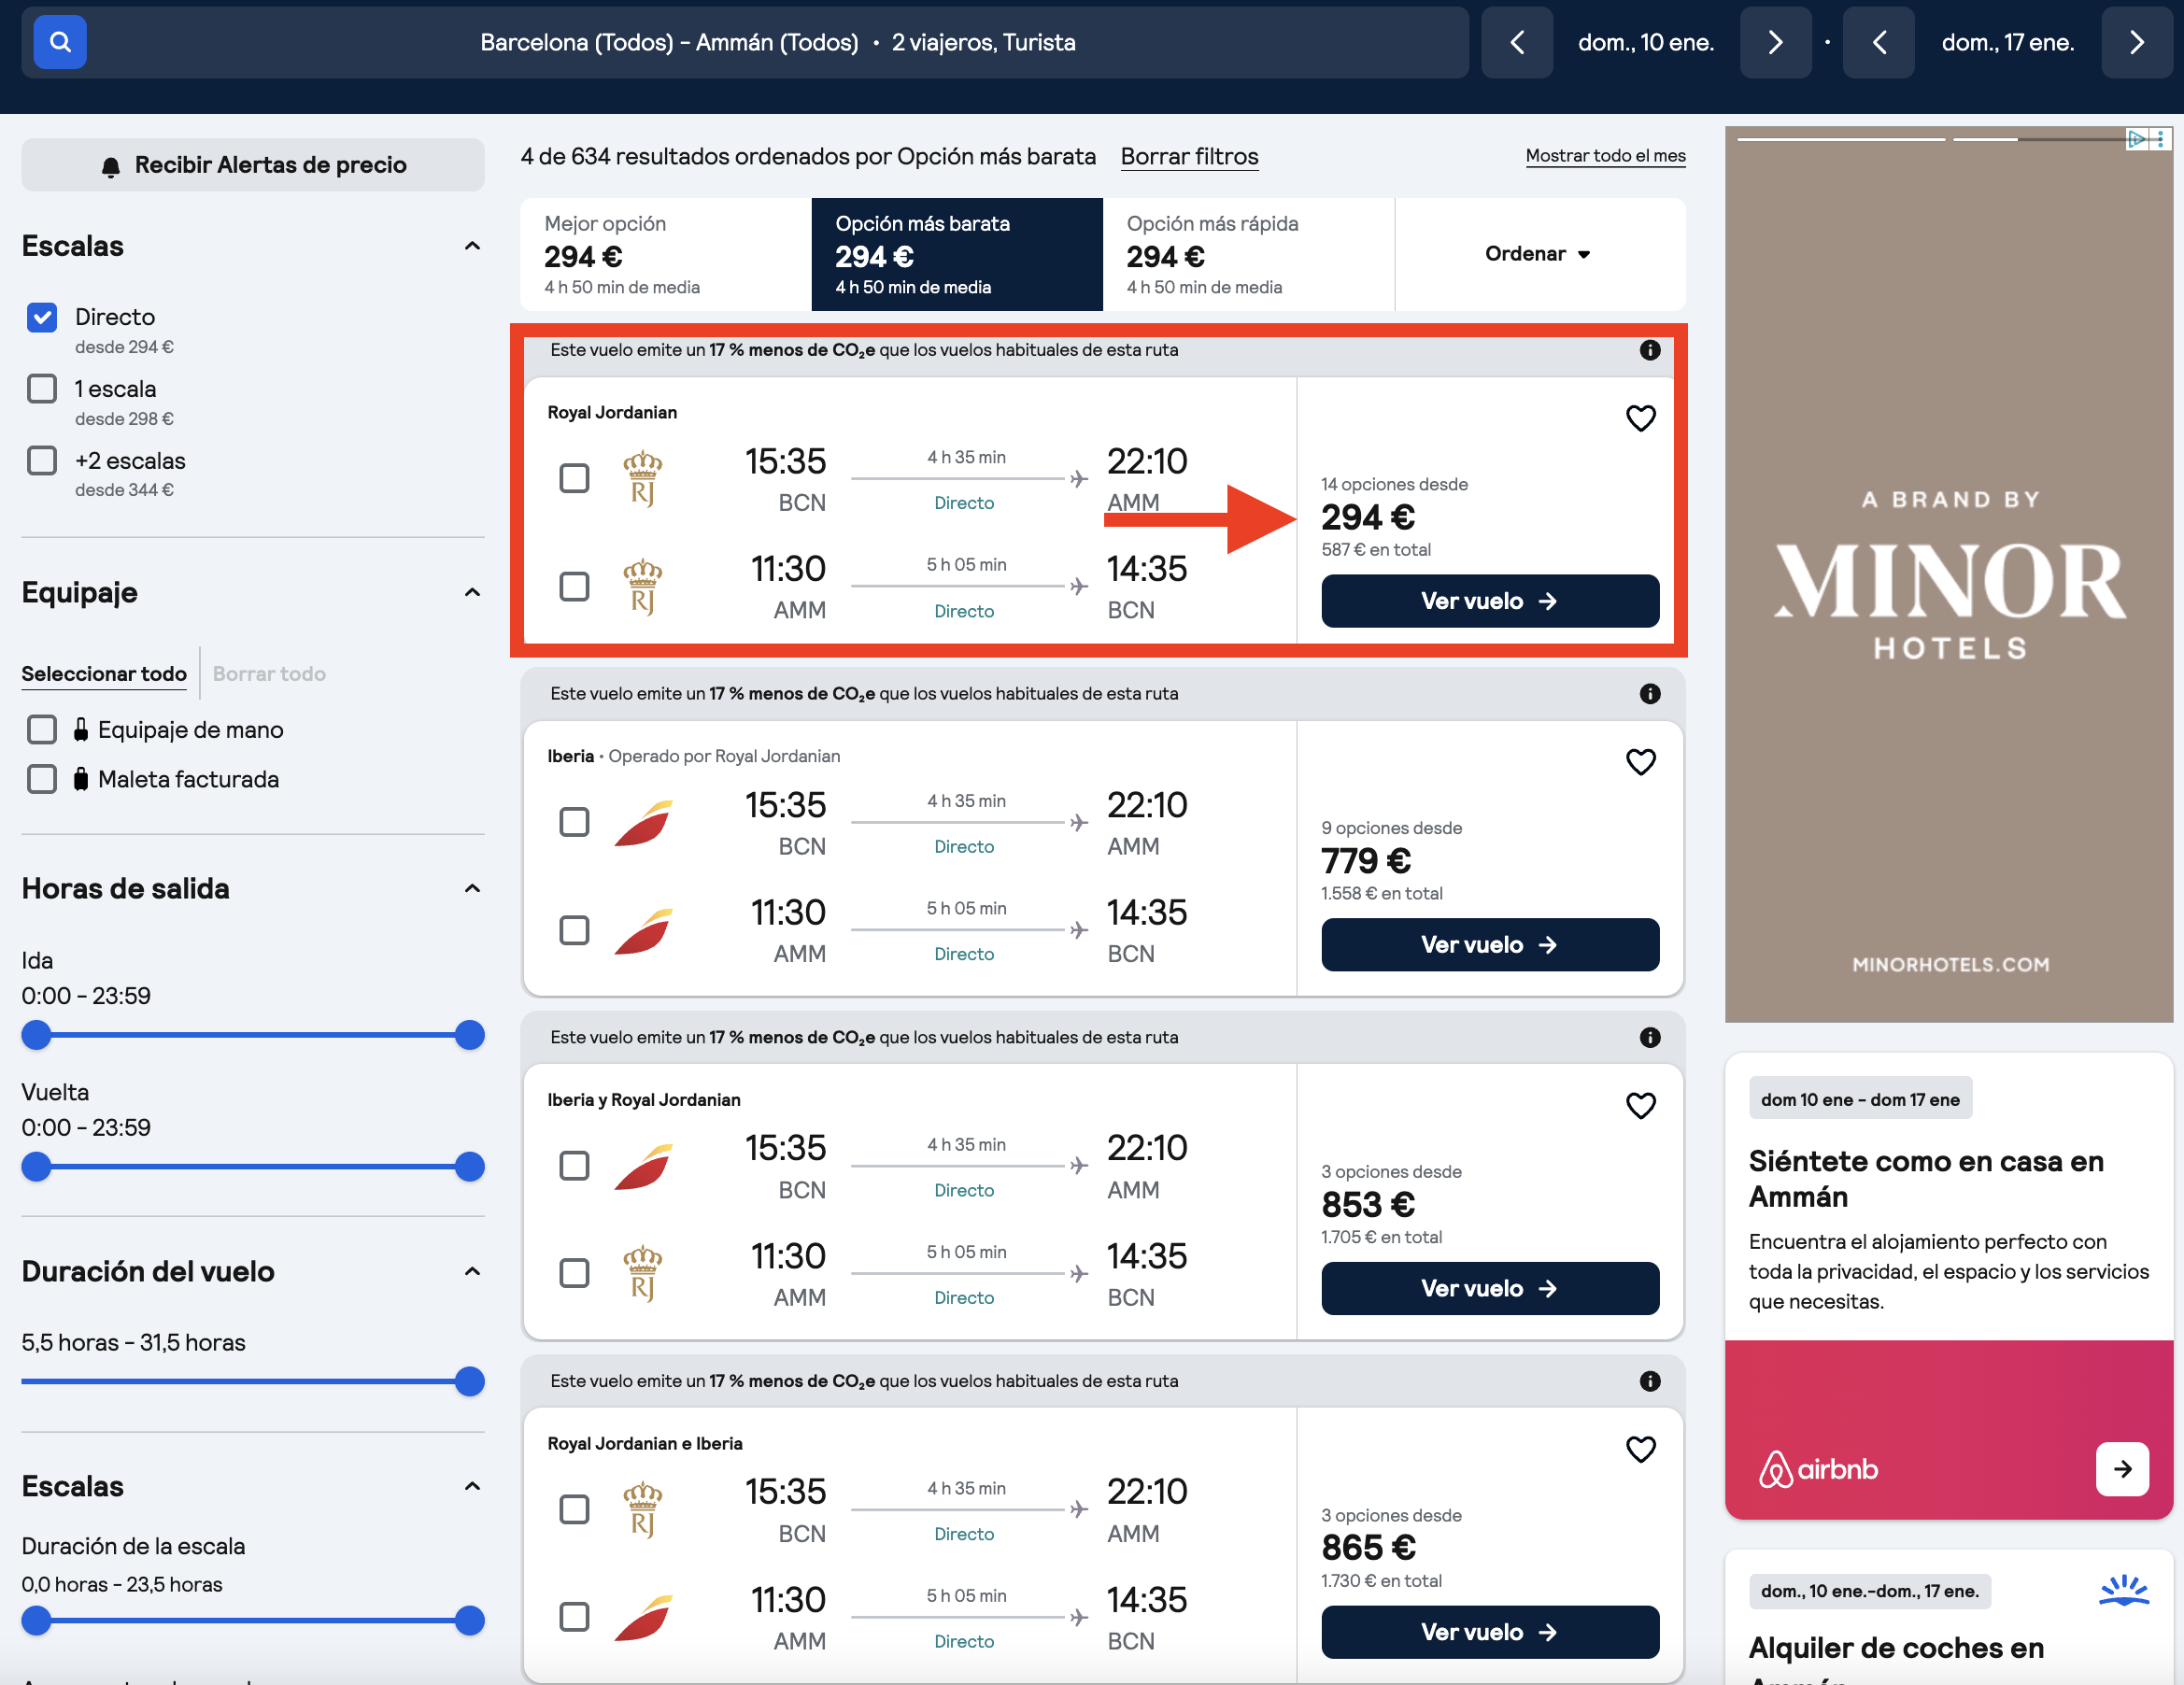Open CO2 info icon above Iberia 779 € result
The image size is (2184, 1685).
(x=1650, y=694)
